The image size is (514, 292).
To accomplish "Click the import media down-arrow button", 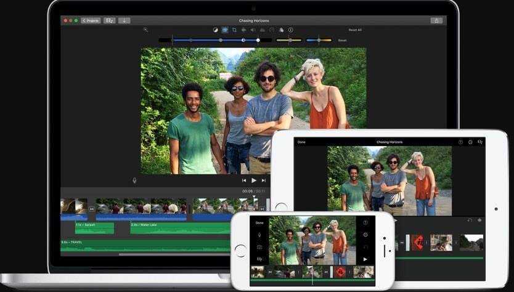I will click(124, 20).
